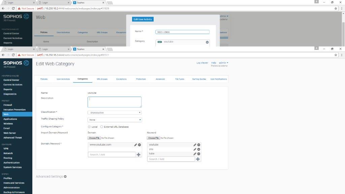Click Sophos logo in lower window sidebar
Screen dimensions: 345x194
point(16,64)
